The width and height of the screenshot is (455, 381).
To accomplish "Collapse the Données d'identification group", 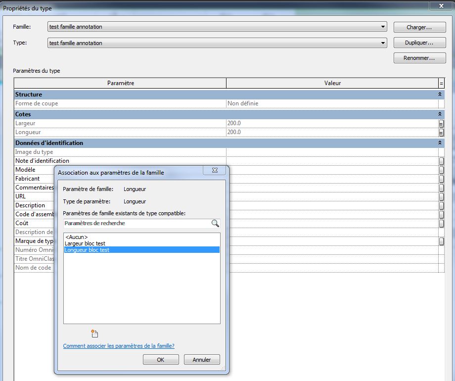I will click(x=440, y=143).
